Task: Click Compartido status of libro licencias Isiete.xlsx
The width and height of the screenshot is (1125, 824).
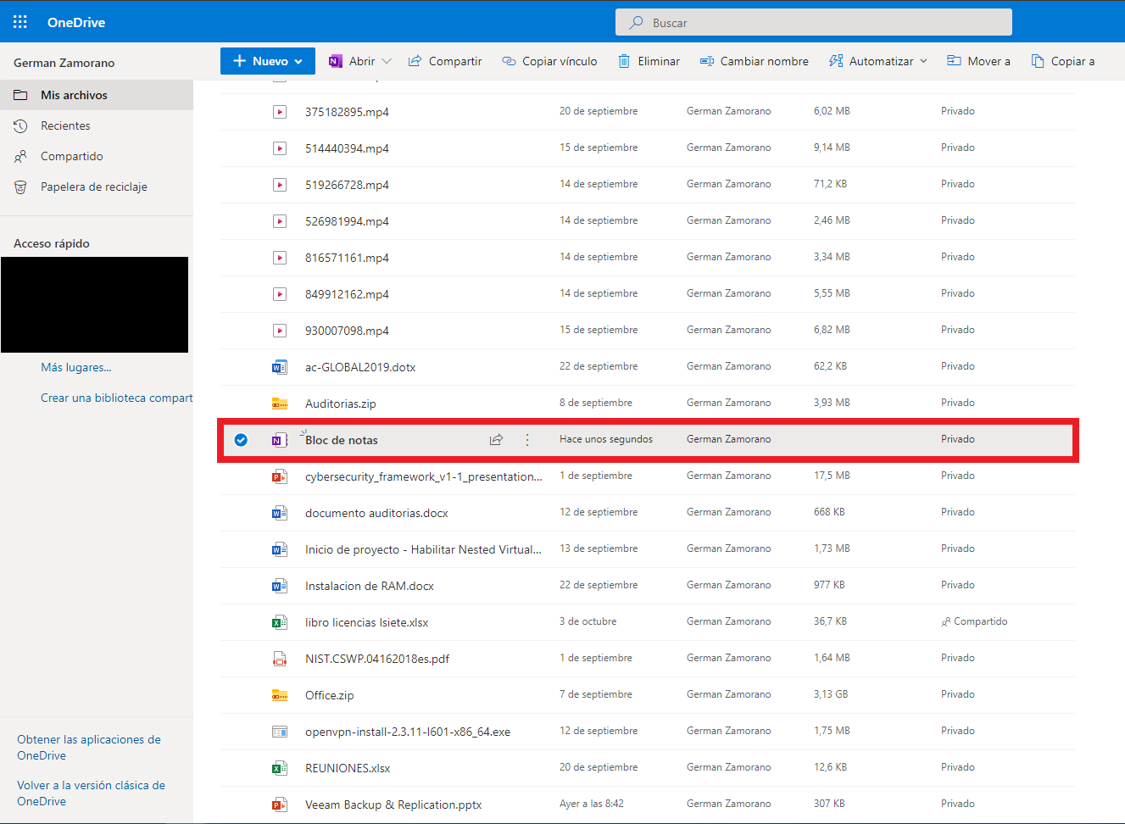Action: (x=974, y=621)
